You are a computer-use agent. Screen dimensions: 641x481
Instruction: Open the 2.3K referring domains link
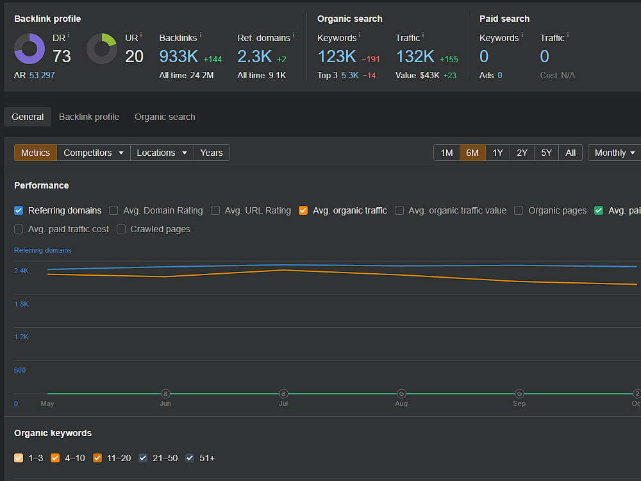[x=254, y=56]
